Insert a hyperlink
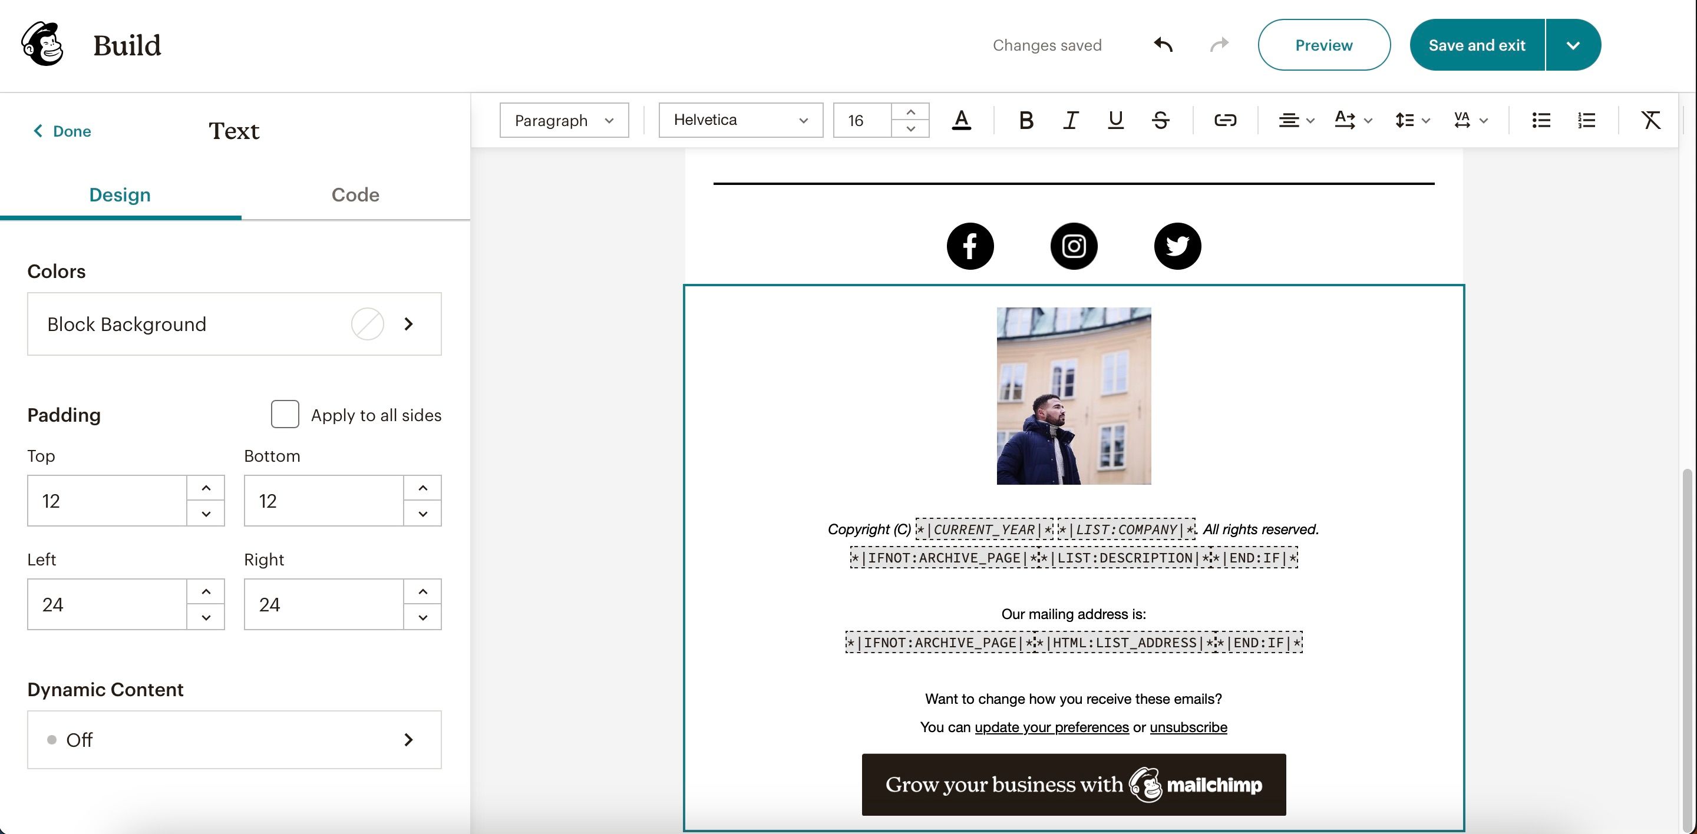 tap(1226, 120)
